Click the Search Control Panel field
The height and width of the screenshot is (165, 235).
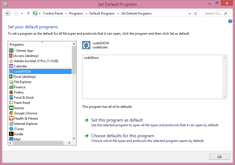point(216,14)
